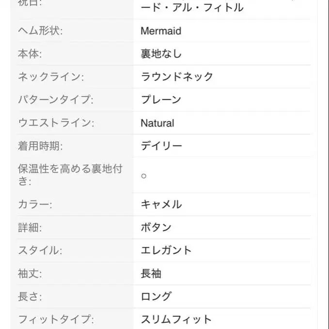Image resolution: width=329 pixels, height=329 pixels.
Task: Click the 詳細 label
Action: pos(30,227)
